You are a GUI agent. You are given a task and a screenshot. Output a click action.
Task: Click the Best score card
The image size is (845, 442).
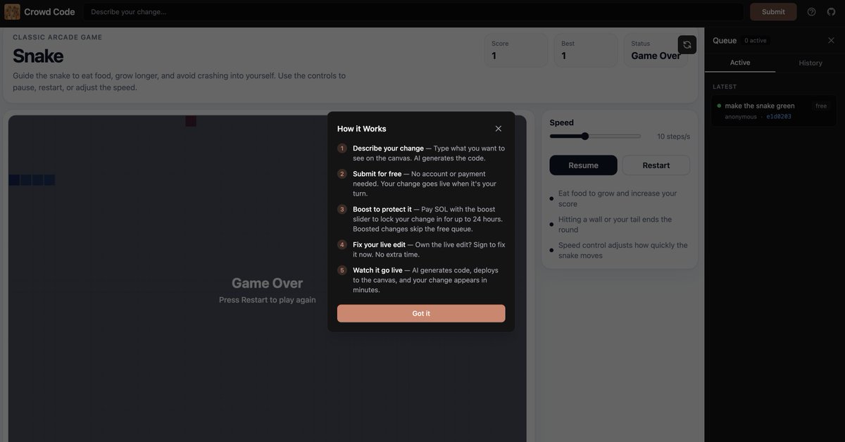click(586, 50)
